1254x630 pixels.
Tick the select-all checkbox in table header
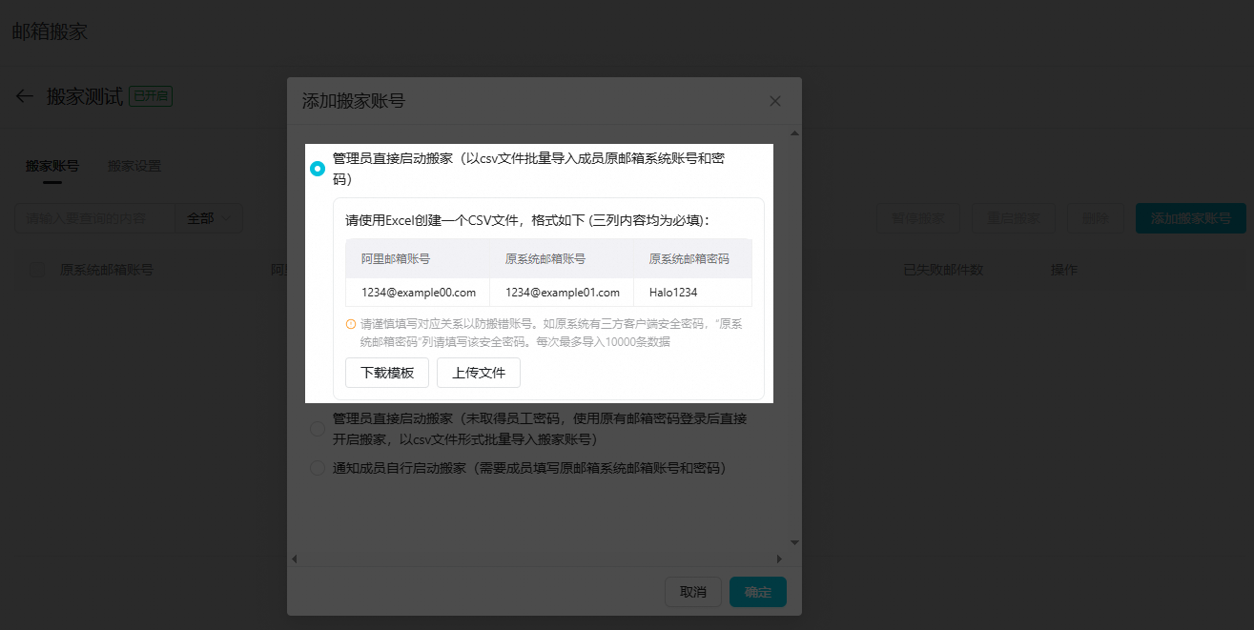(x=36, y=270)
